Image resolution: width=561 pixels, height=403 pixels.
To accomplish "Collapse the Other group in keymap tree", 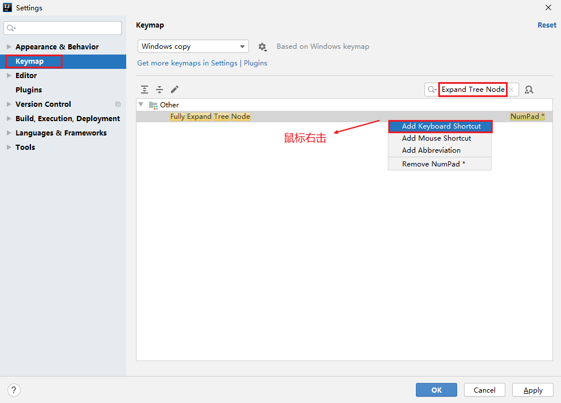I will 141,104.
